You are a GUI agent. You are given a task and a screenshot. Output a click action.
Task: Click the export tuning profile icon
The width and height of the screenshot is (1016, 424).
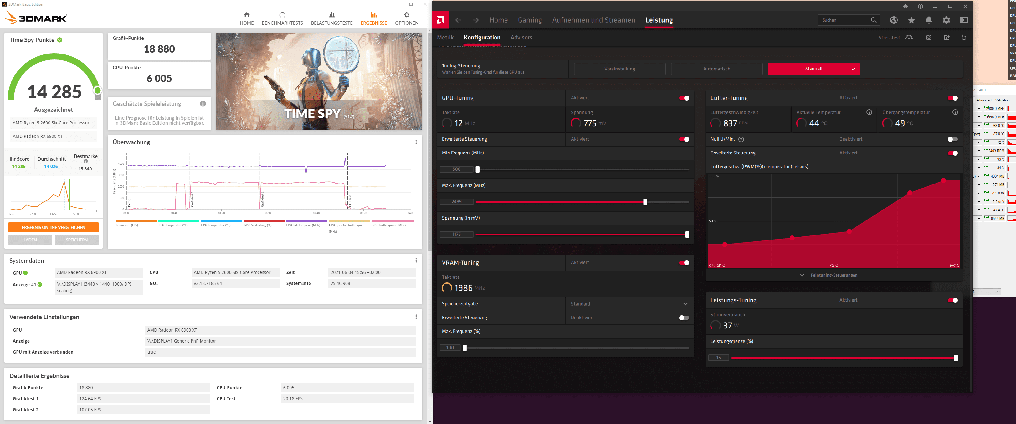[947, 38]
